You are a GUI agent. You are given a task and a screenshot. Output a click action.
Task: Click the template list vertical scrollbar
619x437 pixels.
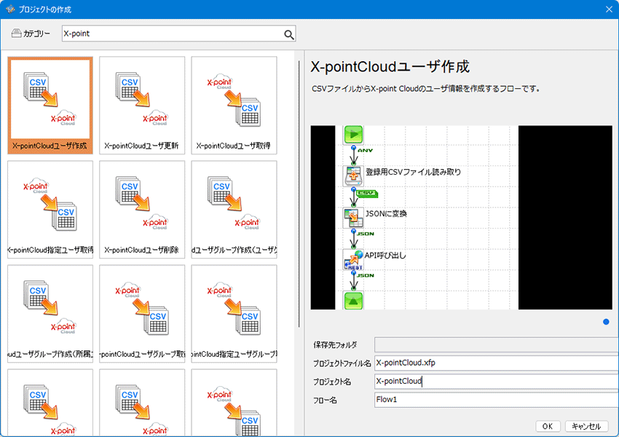(x=299, y=194)
